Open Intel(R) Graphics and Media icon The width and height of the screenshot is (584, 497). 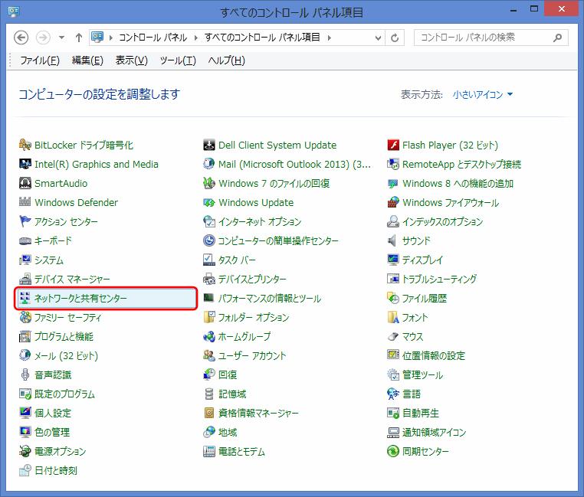[x=25, y=164]
